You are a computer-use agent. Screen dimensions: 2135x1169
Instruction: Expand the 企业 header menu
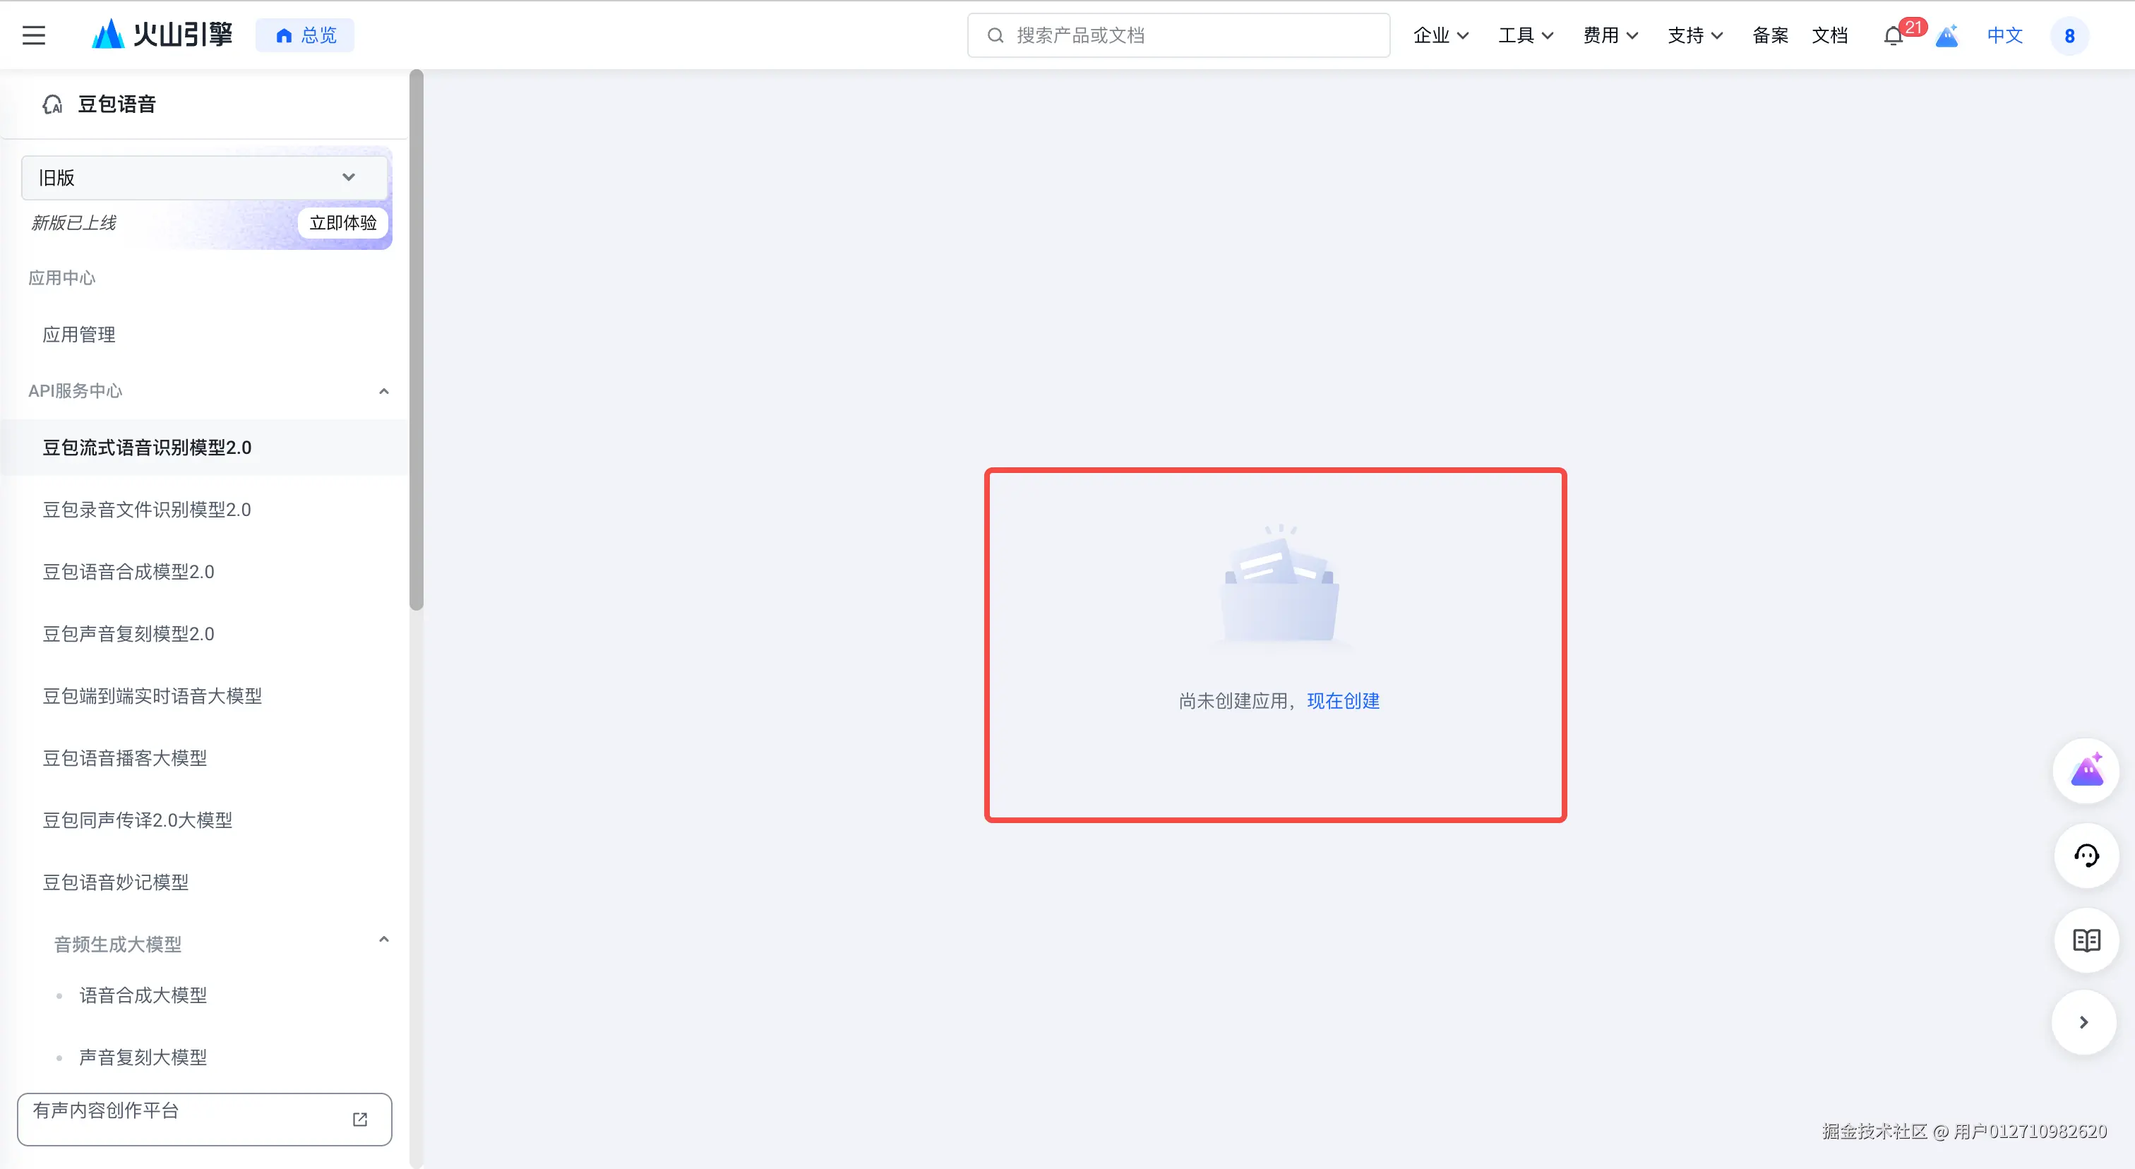pos(1440,35)
